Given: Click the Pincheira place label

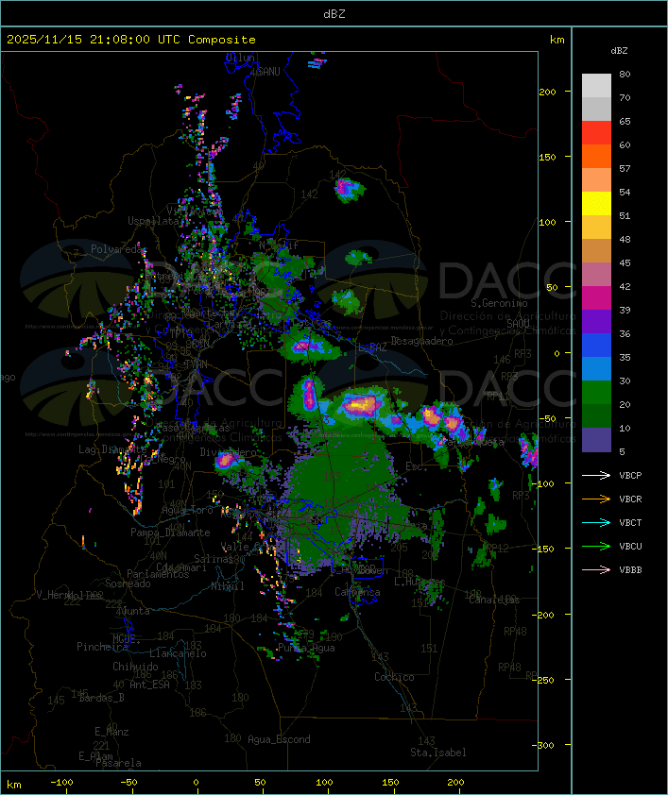Looking at the screenshot, I should click(x=102, y=647).
